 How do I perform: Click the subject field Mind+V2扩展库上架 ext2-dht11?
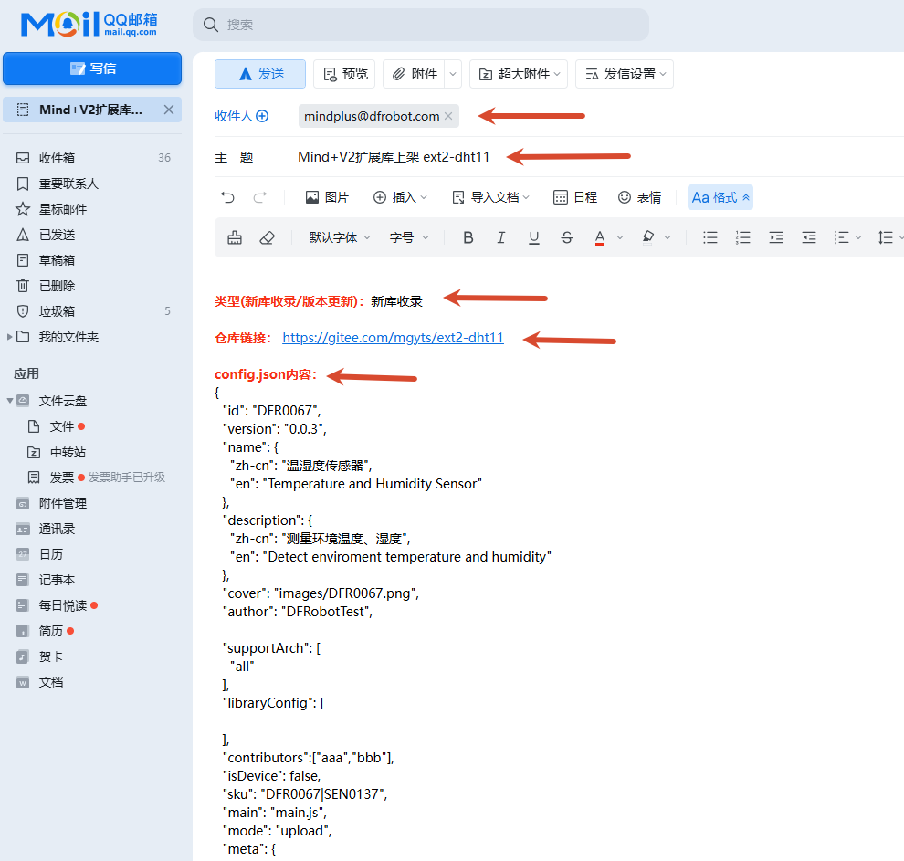coord(394,157)
